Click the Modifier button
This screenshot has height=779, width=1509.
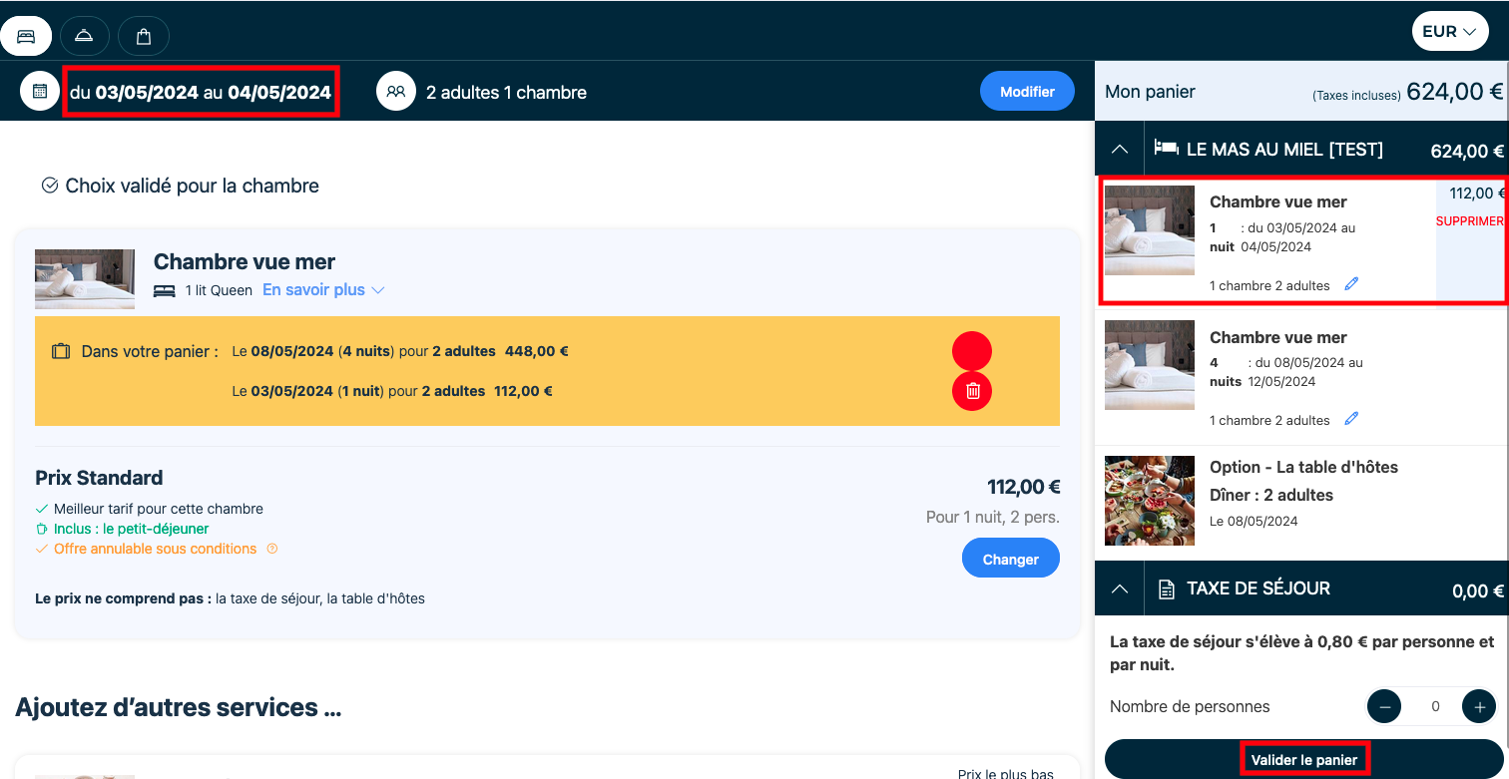[x=1027, y=91]
